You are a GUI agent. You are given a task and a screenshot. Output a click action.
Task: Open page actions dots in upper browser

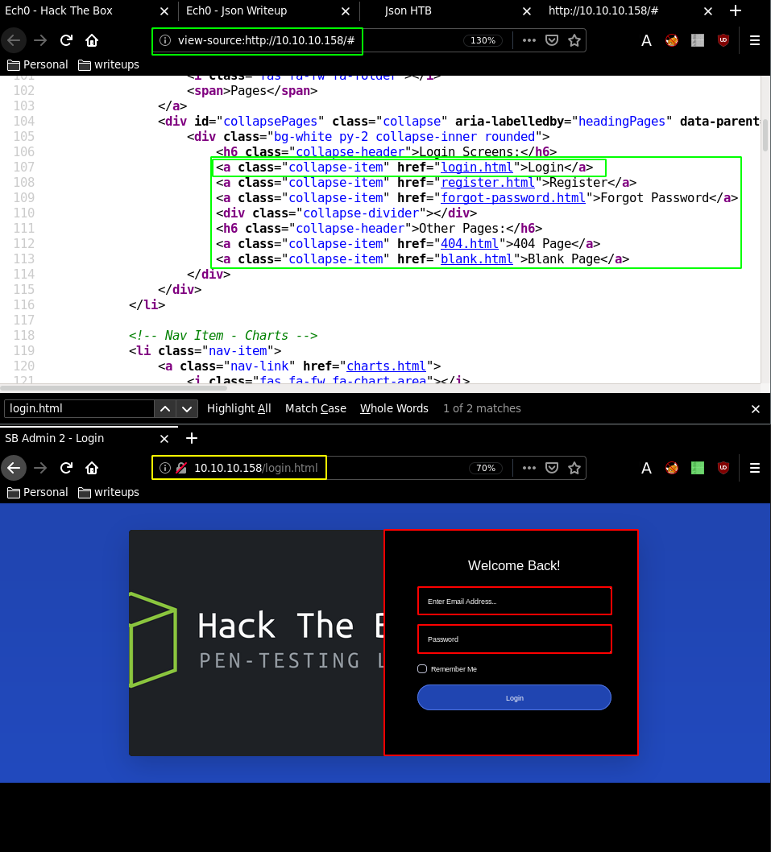(529, 40)
